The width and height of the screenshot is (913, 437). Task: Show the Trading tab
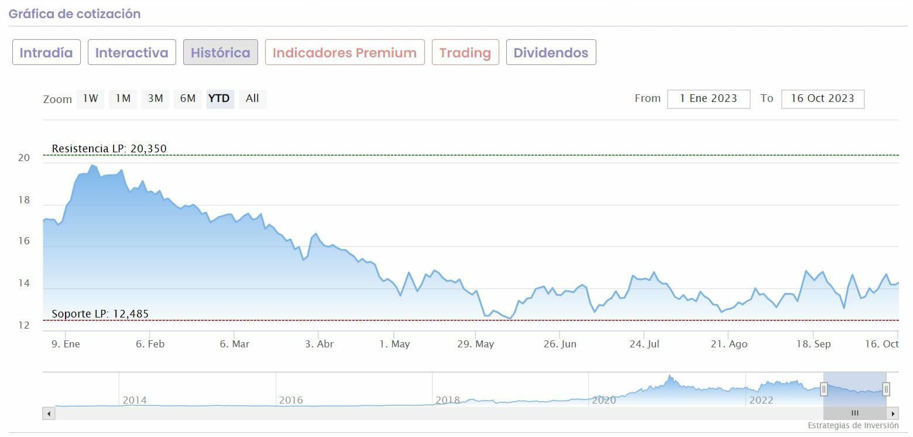point(465,53)
